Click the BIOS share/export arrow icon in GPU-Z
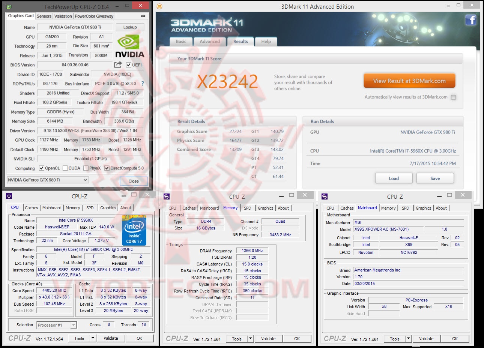484x348 pixels. tap(118, 64)
